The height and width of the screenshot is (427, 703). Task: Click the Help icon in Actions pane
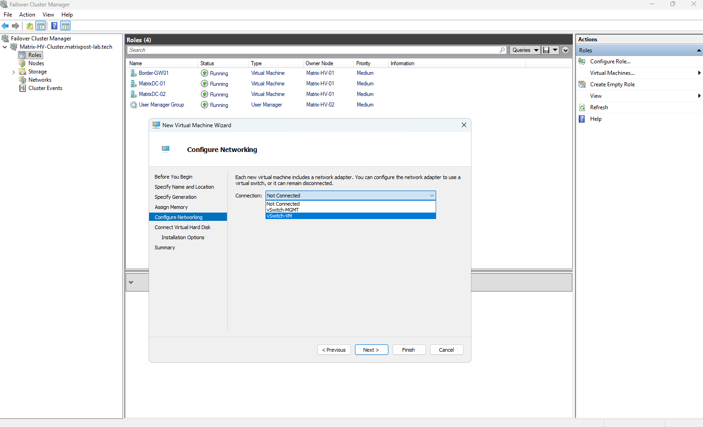[582, 119]
